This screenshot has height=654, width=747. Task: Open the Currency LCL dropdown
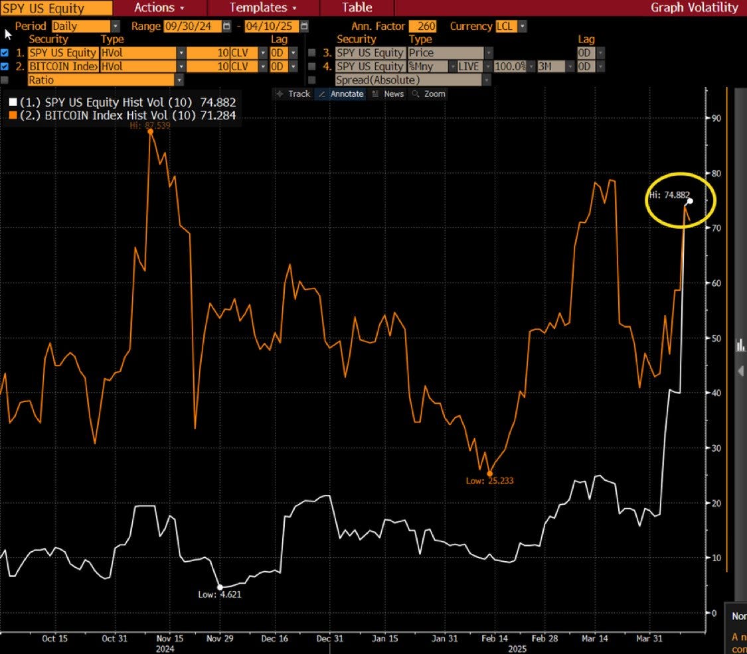pyautogui.click(x=523, y=26)
